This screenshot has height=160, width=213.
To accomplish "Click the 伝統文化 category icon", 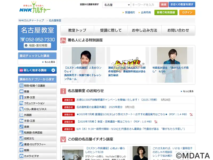I will (21, 138).
